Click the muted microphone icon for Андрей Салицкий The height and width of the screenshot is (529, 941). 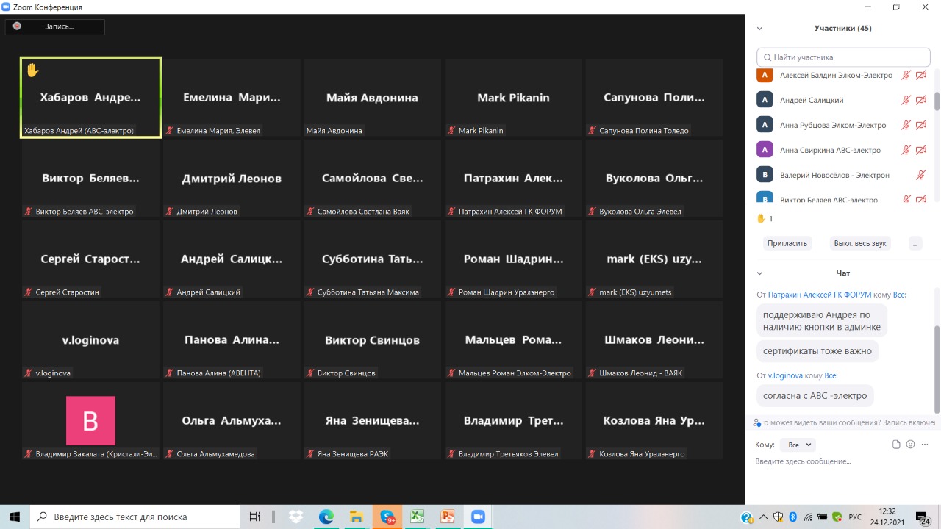906,100
